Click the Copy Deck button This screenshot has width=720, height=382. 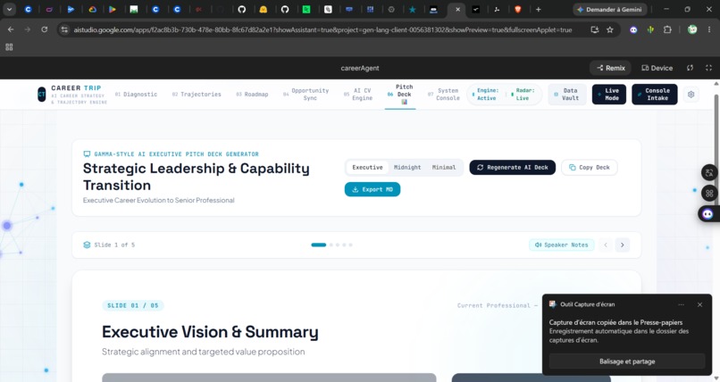590,168
